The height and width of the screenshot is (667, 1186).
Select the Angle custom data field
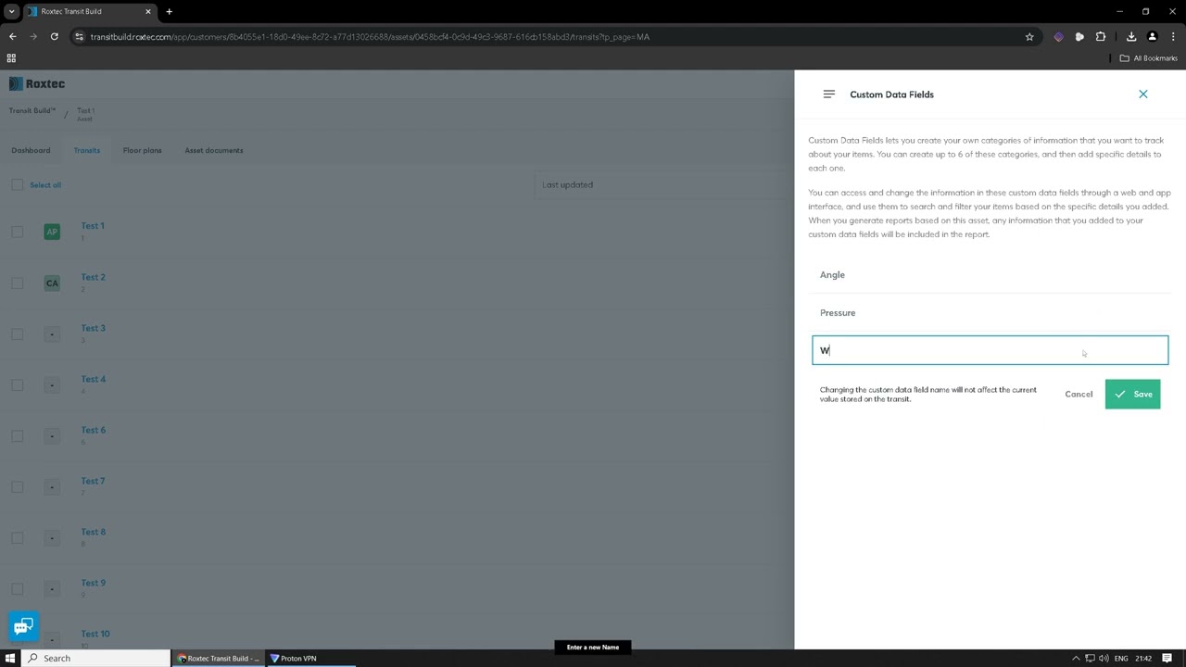point(990,275)
